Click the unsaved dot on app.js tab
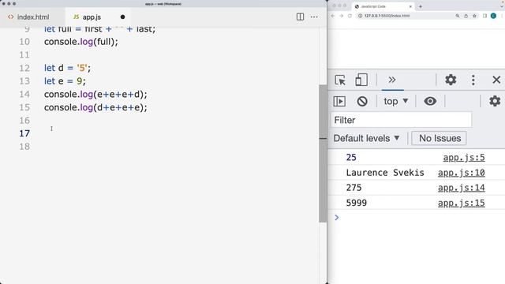This screenshot has height=284, width=505. (x=122, y=17)
